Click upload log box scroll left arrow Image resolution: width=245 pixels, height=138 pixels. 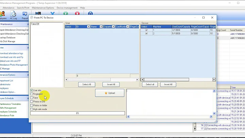pos(128,117)
